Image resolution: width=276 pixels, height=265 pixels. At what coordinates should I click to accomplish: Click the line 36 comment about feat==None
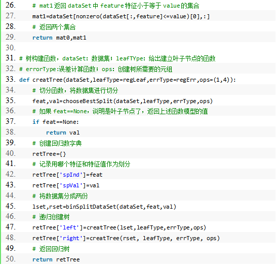120,111
